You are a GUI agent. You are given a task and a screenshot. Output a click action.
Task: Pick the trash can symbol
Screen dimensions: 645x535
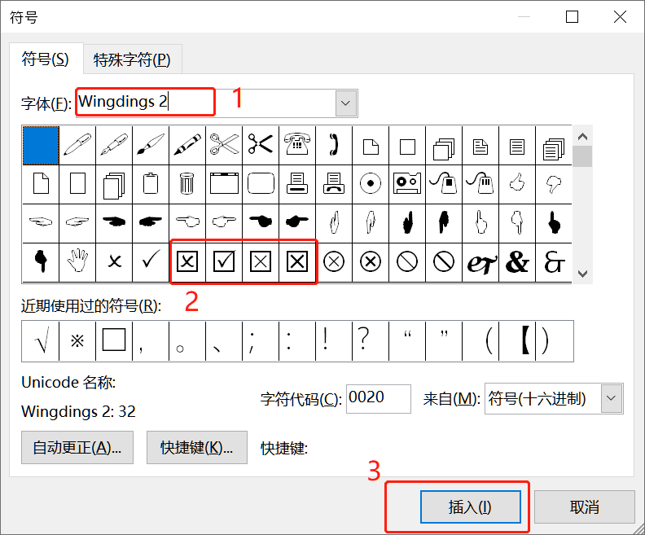pos(187,184)
